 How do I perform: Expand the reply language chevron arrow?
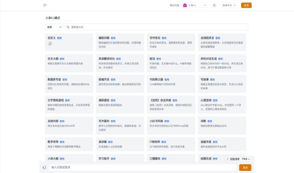pos(227,159)
